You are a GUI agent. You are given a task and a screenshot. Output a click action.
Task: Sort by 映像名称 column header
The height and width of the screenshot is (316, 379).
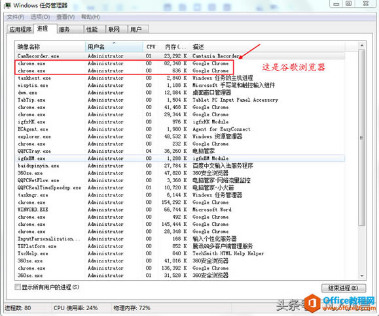[x=50, y=47]
